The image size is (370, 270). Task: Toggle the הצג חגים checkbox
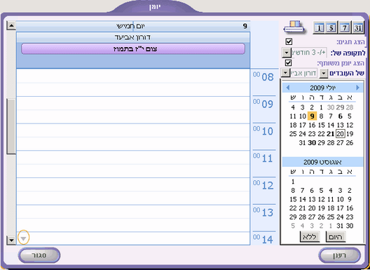pyautogui.click(x=289, y=42)
